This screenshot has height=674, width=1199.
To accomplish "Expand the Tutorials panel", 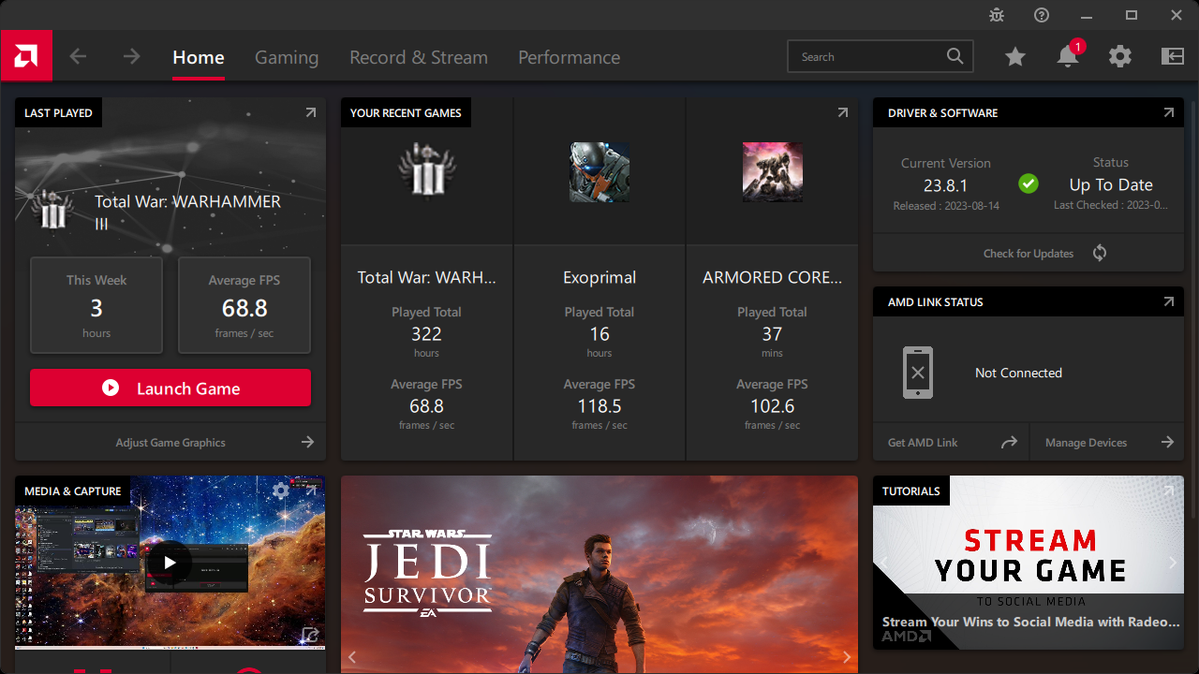I will (x=1169, y=491).
